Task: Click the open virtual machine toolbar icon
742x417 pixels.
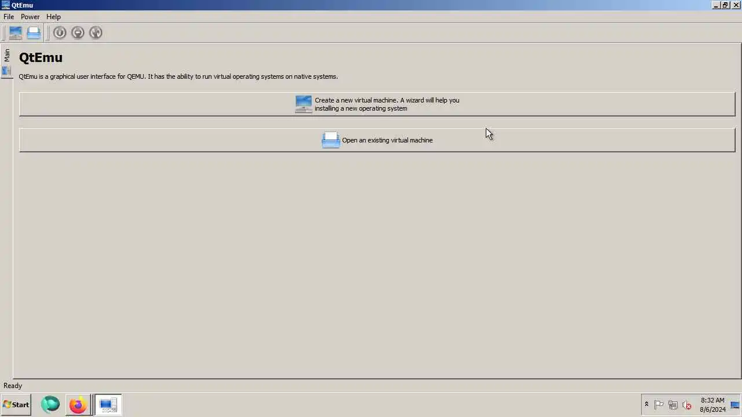Action: pos(34,32)
